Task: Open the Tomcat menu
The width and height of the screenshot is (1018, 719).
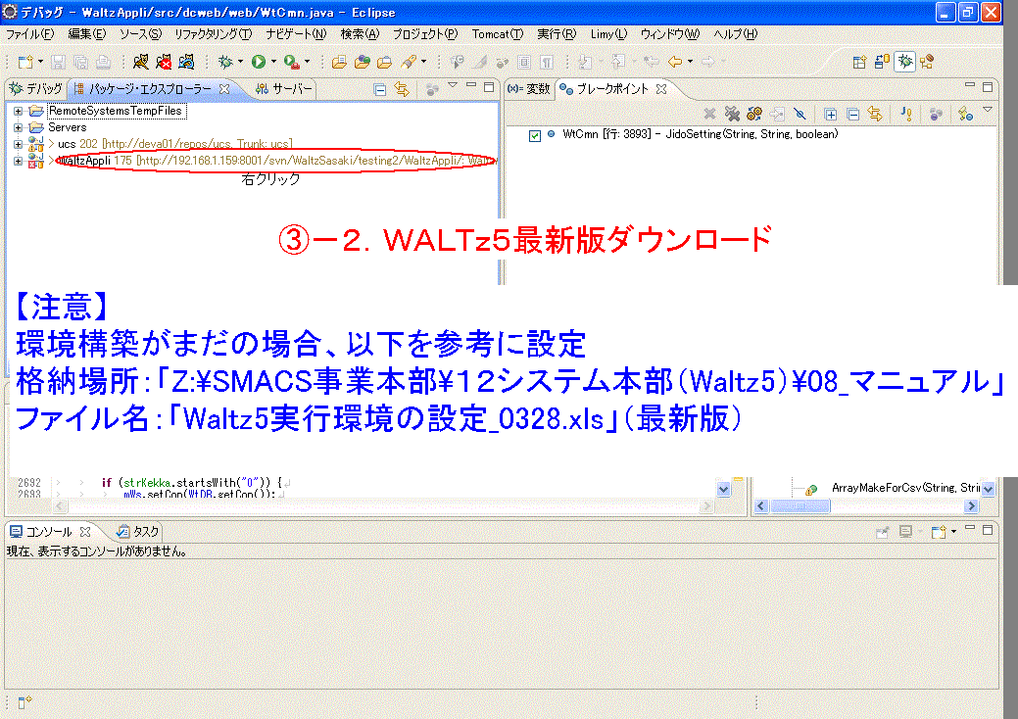Action: click(497, 34)
